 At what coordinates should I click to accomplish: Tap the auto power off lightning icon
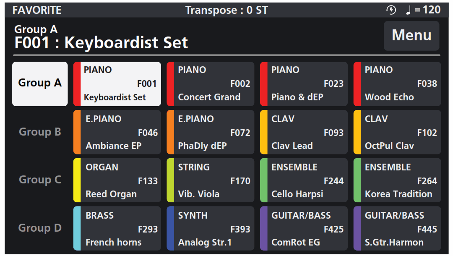tap(391, 9)
